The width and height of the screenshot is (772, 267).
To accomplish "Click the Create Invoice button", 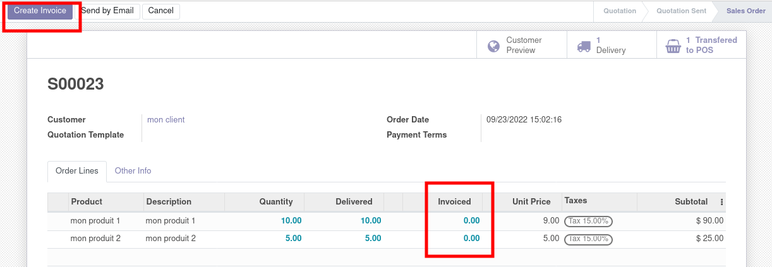I will 40,11.
